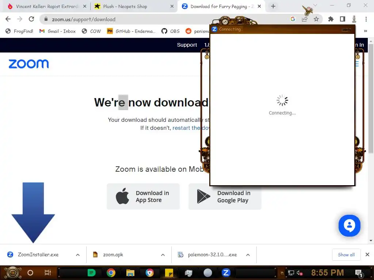The image size is (374, 280).
Task: Click the muted volume tray icon
Action: [299, 273]
